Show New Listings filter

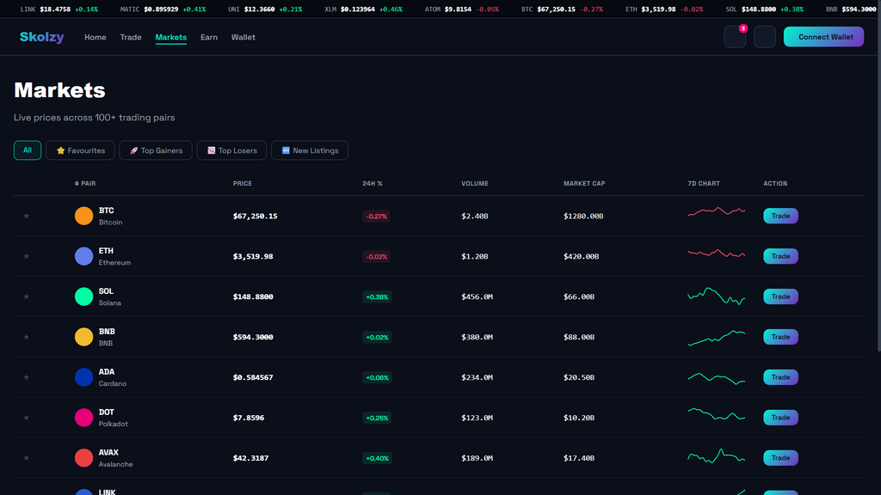click(x=310, y=150)
